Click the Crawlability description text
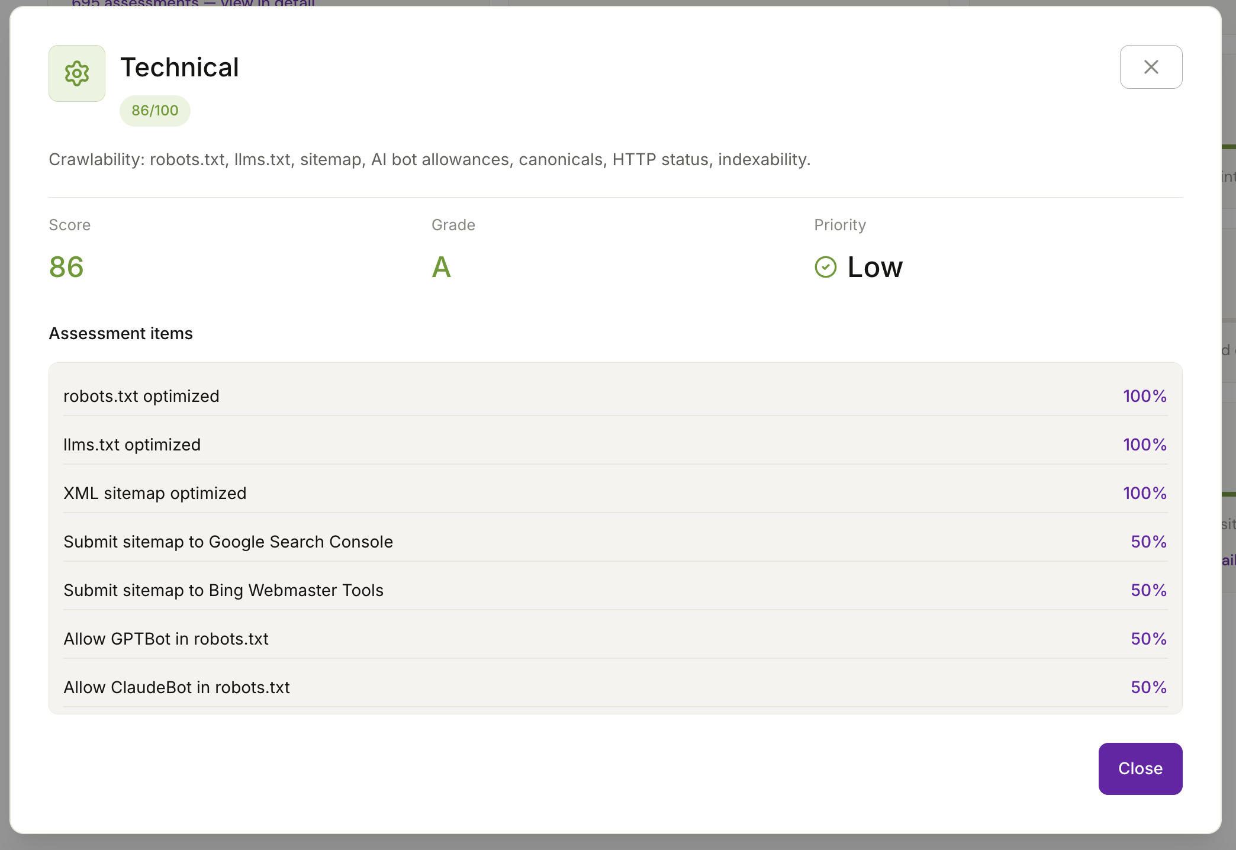The width and height of the screenshot is (1236, 850). click(430, 159)
